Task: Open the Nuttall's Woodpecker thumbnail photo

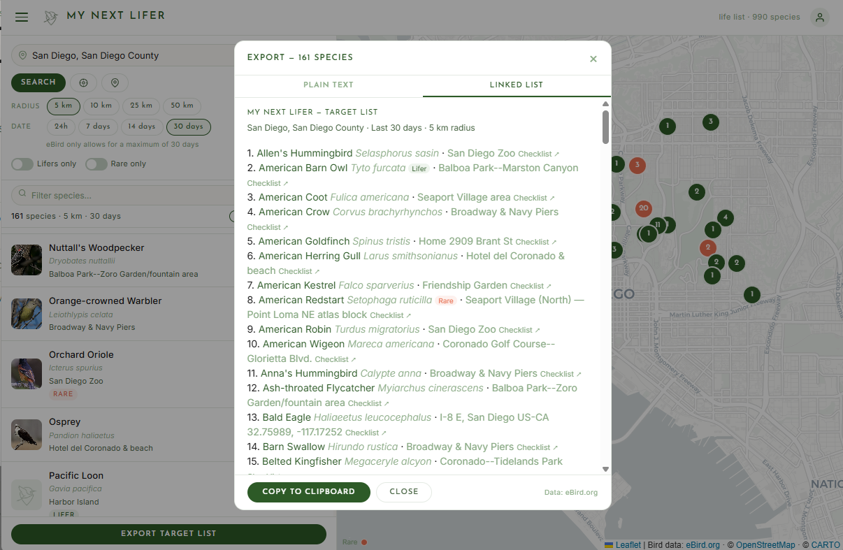Action: click(x=26, y=259)
